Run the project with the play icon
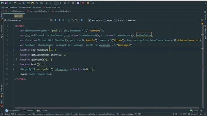This screenshot has height=116, width=207. [x=60, y=3]
